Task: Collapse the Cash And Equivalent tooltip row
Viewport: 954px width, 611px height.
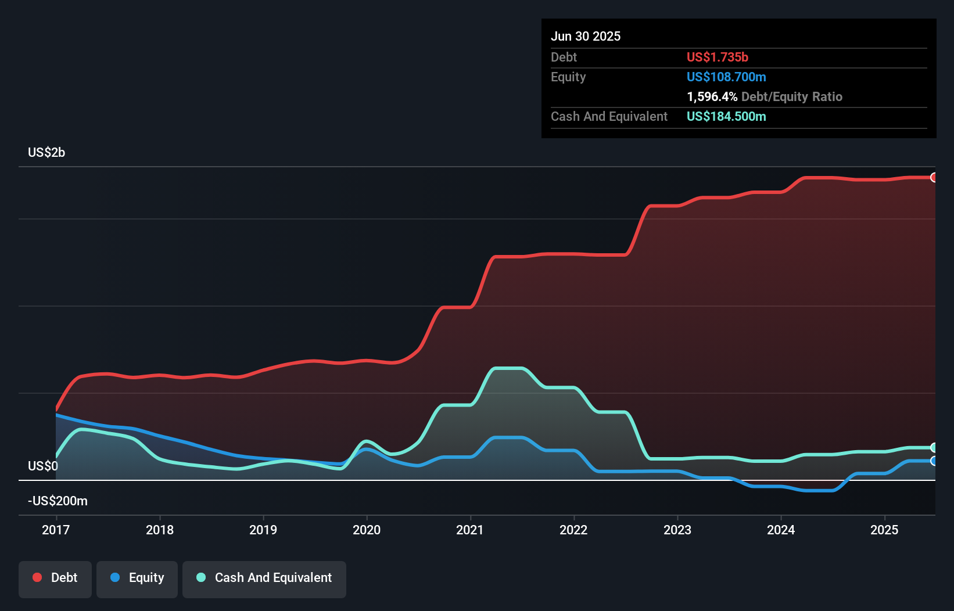Action: pos(609,116)
